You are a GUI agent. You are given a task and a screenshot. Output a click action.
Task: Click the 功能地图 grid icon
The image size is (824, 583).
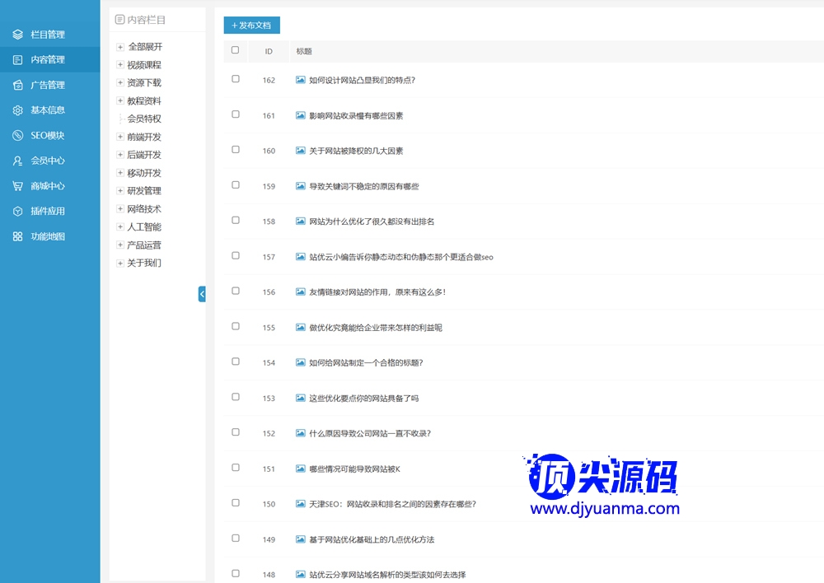click(17, 237)
